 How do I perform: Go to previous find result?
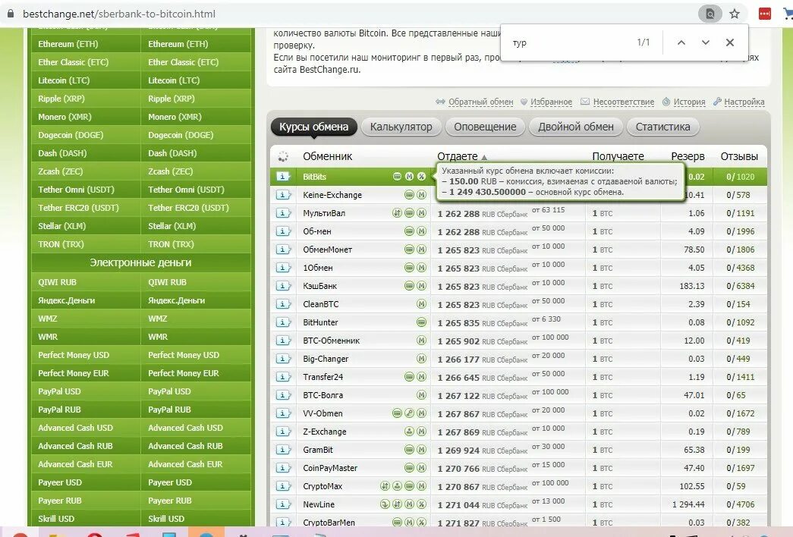coord(681,42)
